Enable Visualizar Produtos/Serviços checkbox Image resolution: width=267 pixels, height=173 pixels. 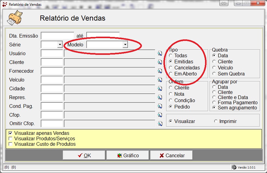coord(11,139)
